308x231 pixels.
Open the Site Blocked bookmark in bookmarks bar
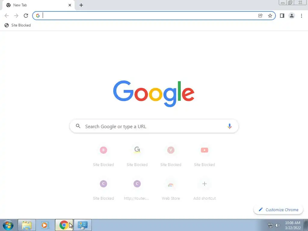18,25
